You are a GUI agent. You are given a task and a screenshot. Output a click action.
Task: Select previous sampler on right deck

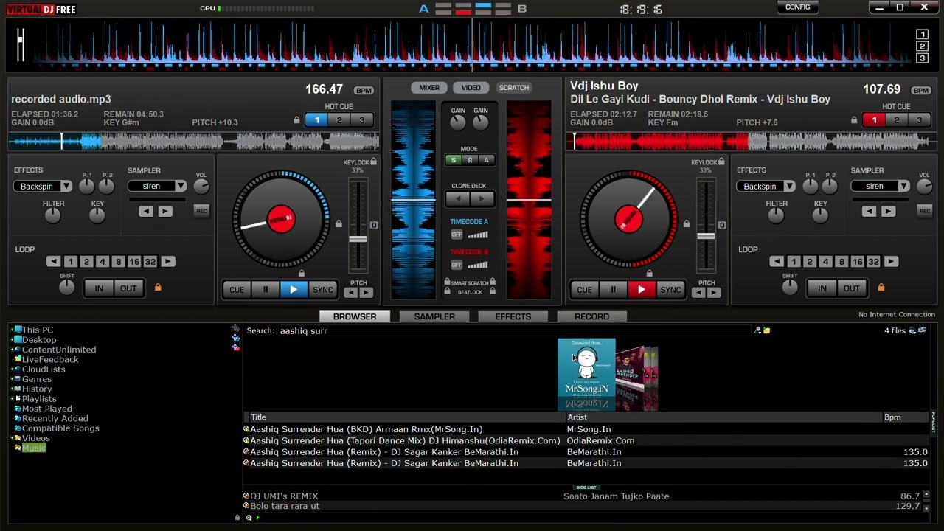870,212
